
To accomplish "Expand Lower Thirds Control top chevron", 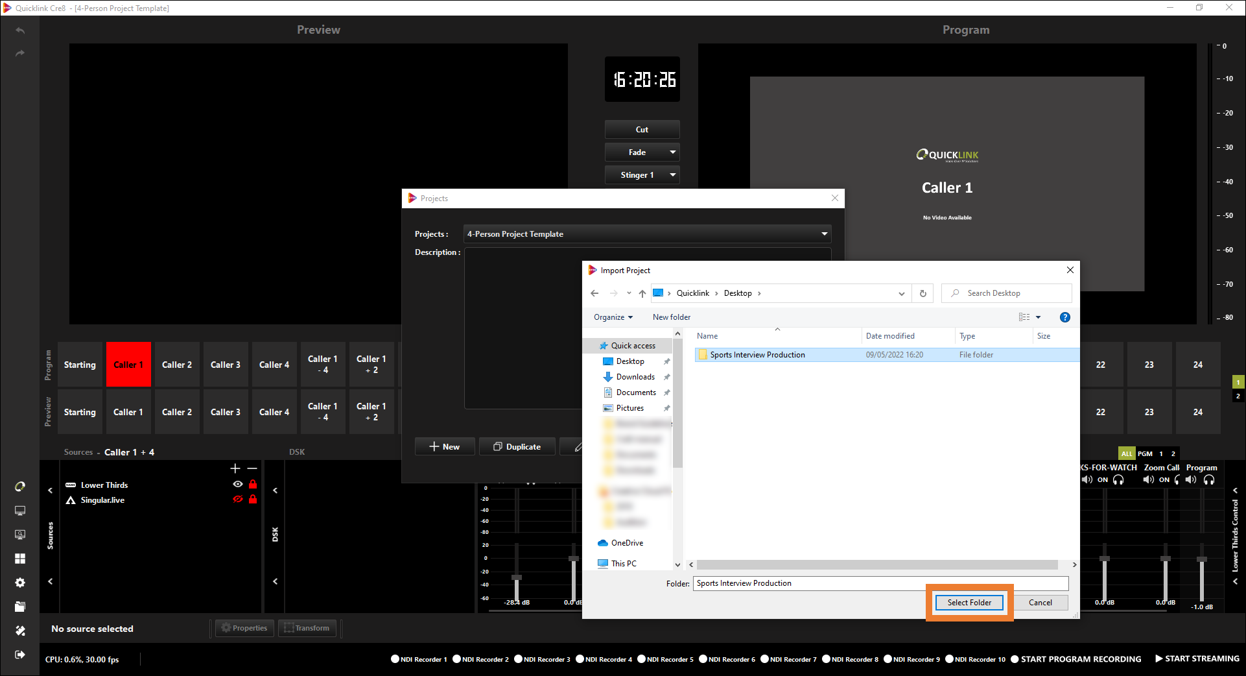I will 1236,490.
